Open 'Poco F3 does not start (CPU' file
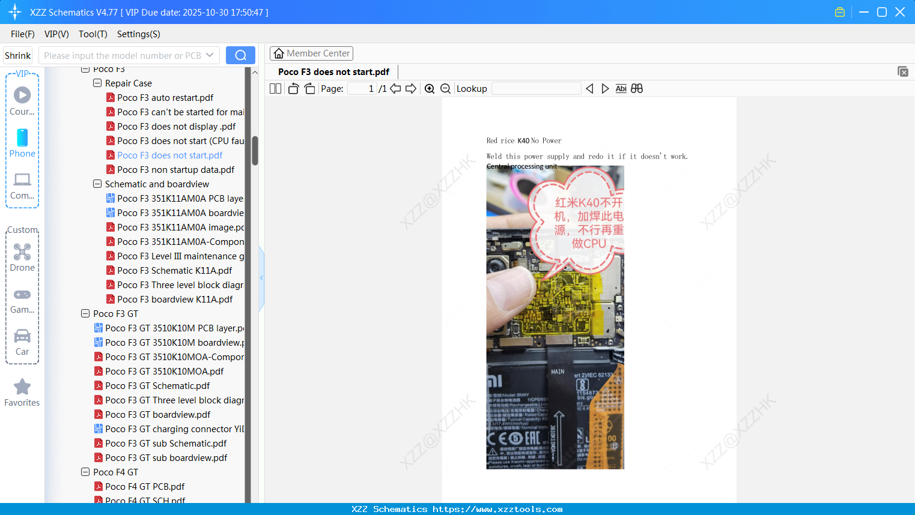This screenshot has height=515, width=915. (181, 141)
